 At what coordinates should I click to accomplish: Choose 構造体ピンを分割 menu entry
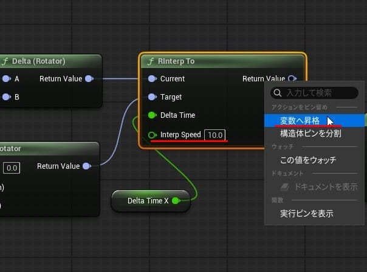click(314, 134)
